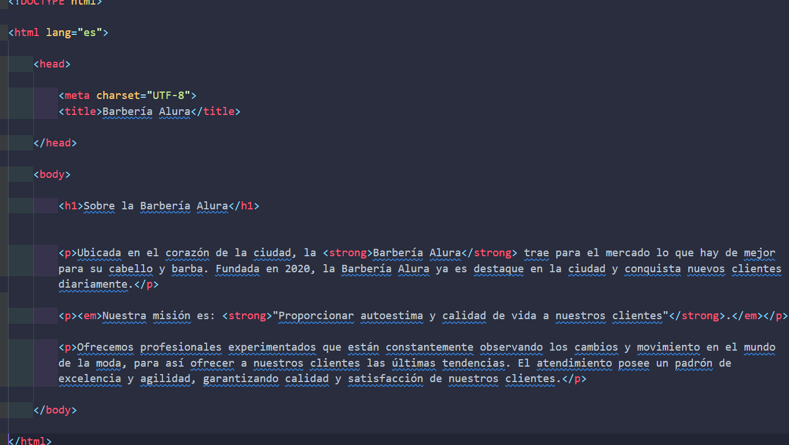Click the word "Ofrecemos"
Screen dimensions: 789x445
[x=105, y=347]
